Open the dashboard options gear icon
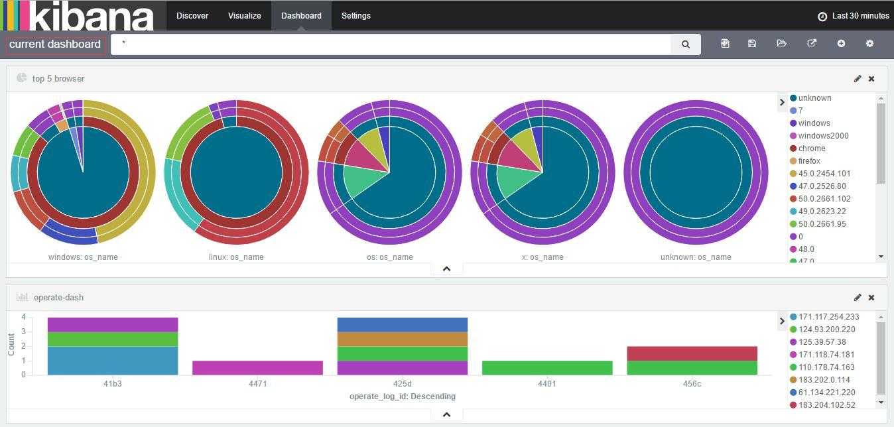Image resolution: width=894 pixels, height=427 pixels. coord(869,44)
